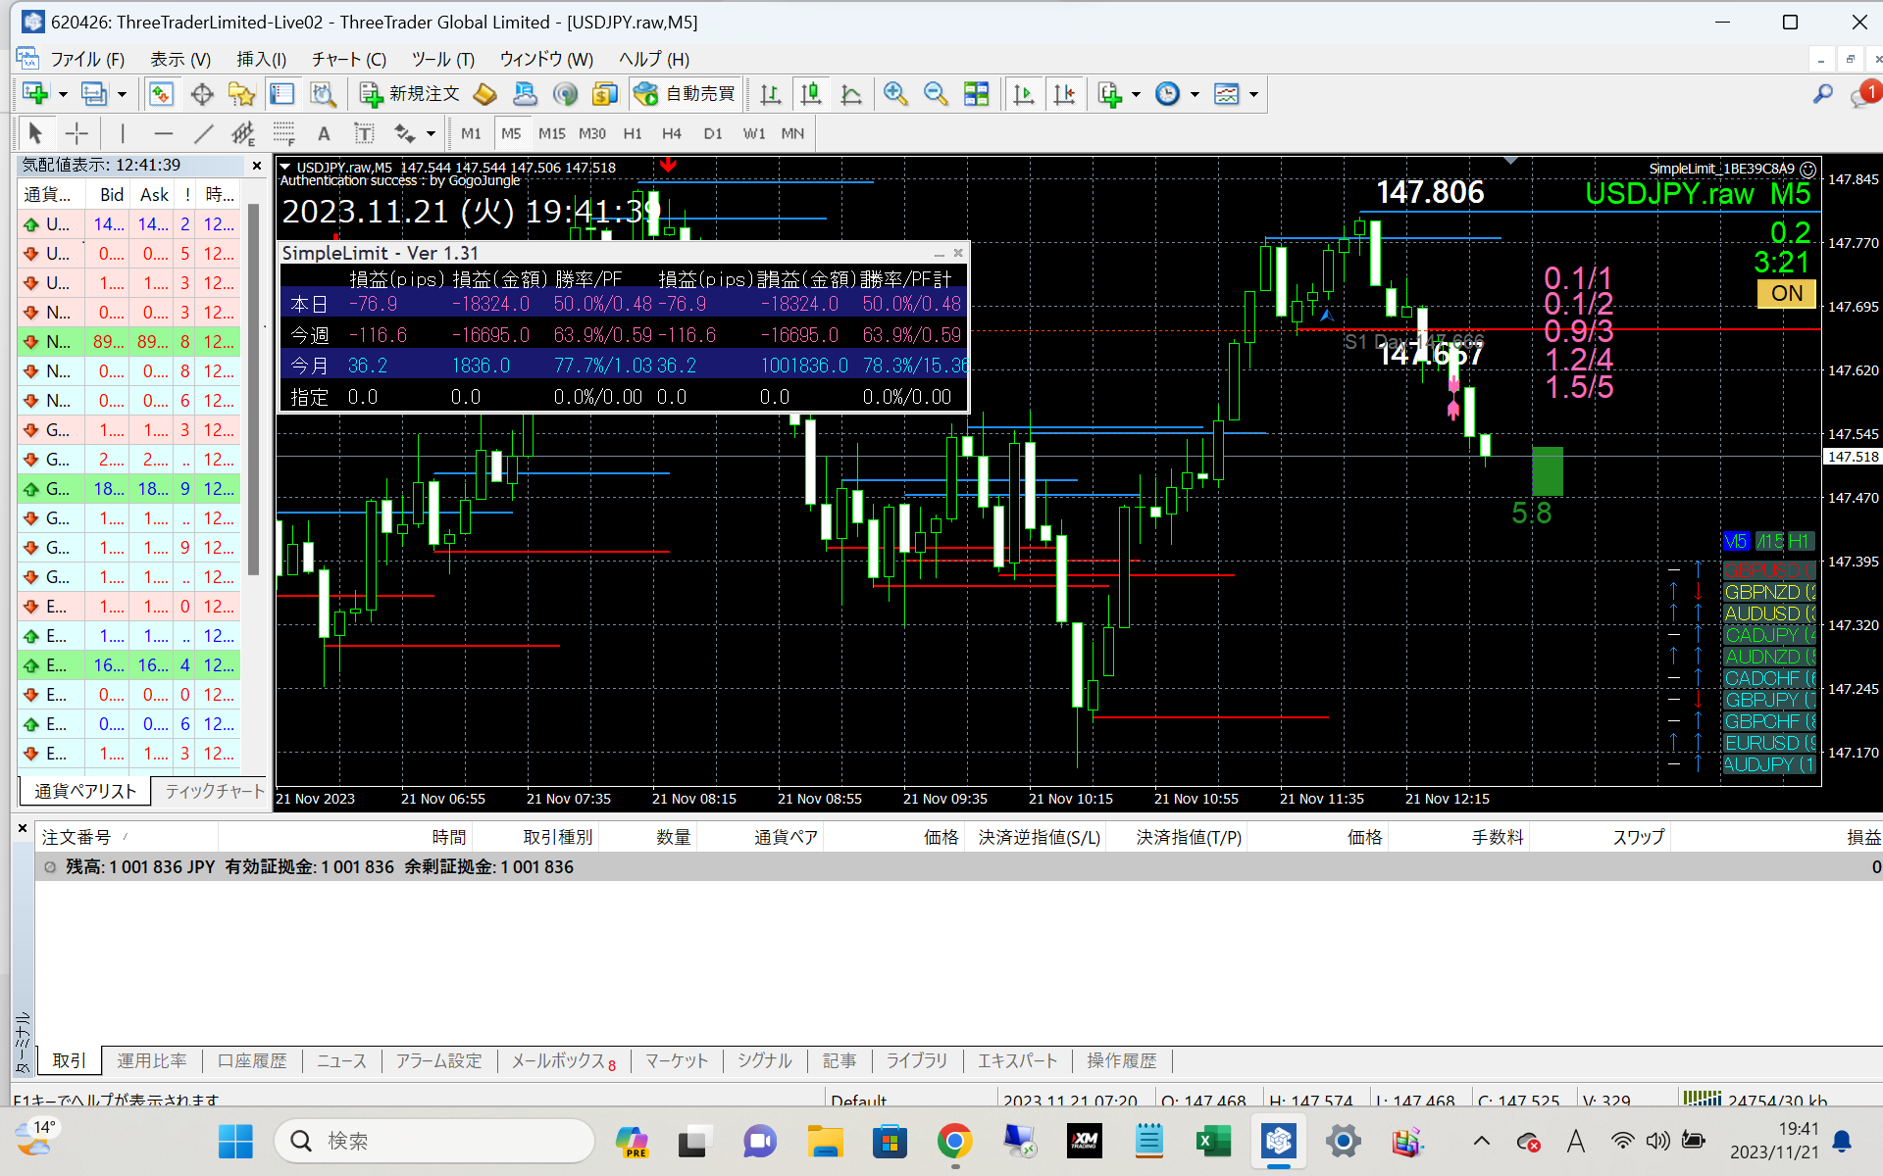Switch to 口座履歴 tab
Image resolution: width=1883 pixels, height=1176 pixels.
[x=252, y=1060]
